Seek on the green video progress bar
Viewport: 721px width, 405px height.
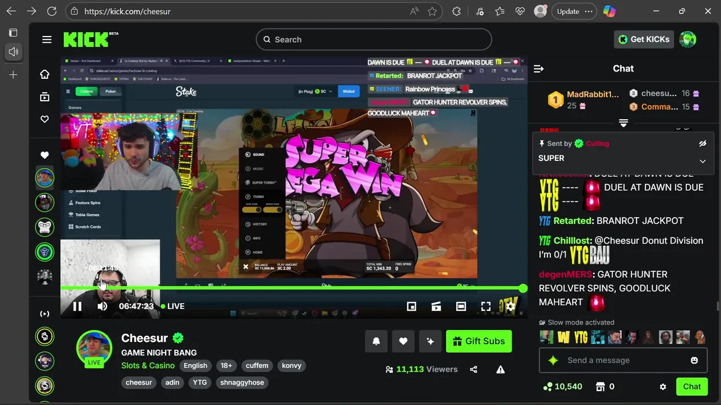[293, 288]
